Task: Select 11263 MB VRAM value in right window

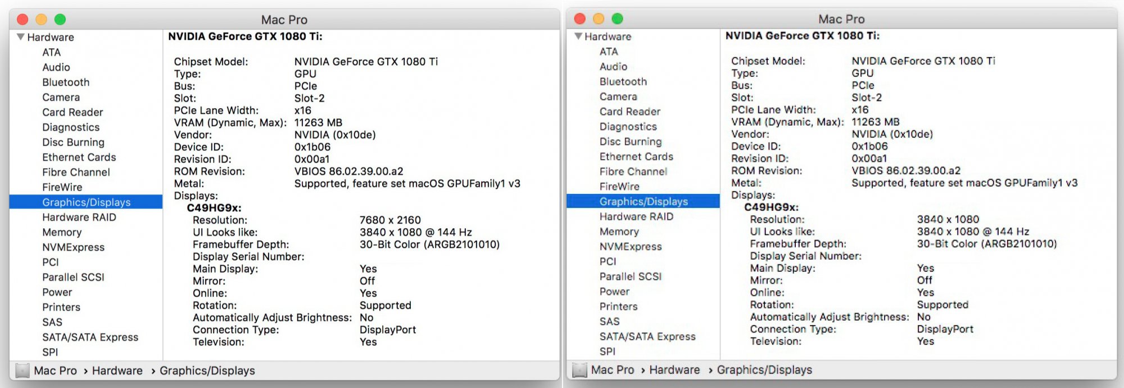Action: click(876, 122)
